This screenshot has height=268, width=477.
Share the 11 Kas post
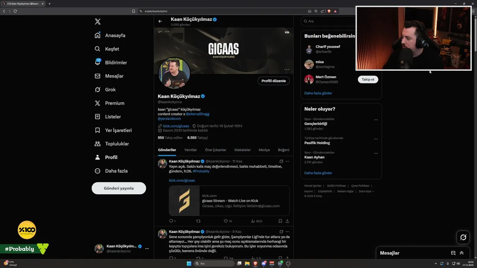(287, 221)
